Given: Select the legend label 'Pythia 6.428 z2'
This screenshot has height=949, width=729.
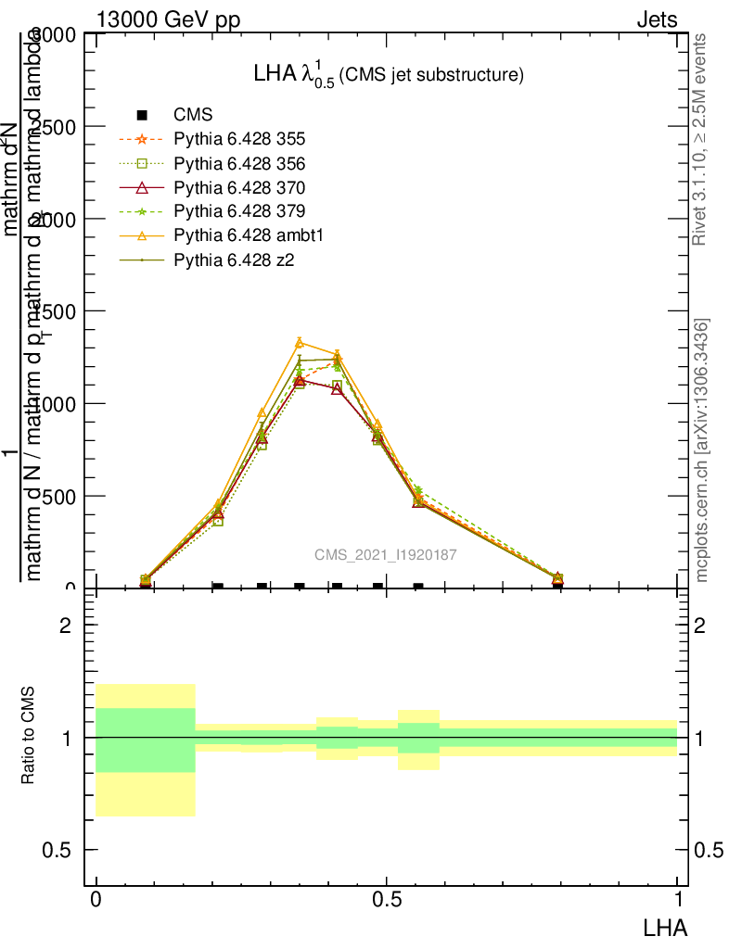Looking at the screenshot, I should coord(234,260).
